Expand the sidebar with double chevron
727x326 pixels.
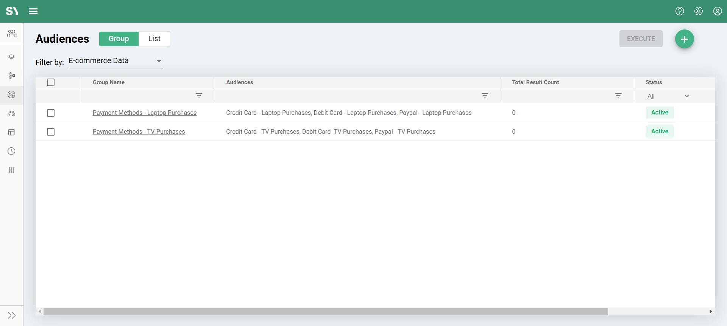coord(12,315)
